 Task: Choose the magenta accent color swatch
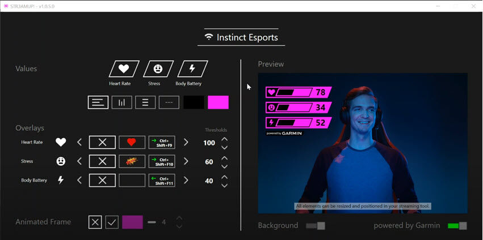pyautogui.click(x=218, y=102)
